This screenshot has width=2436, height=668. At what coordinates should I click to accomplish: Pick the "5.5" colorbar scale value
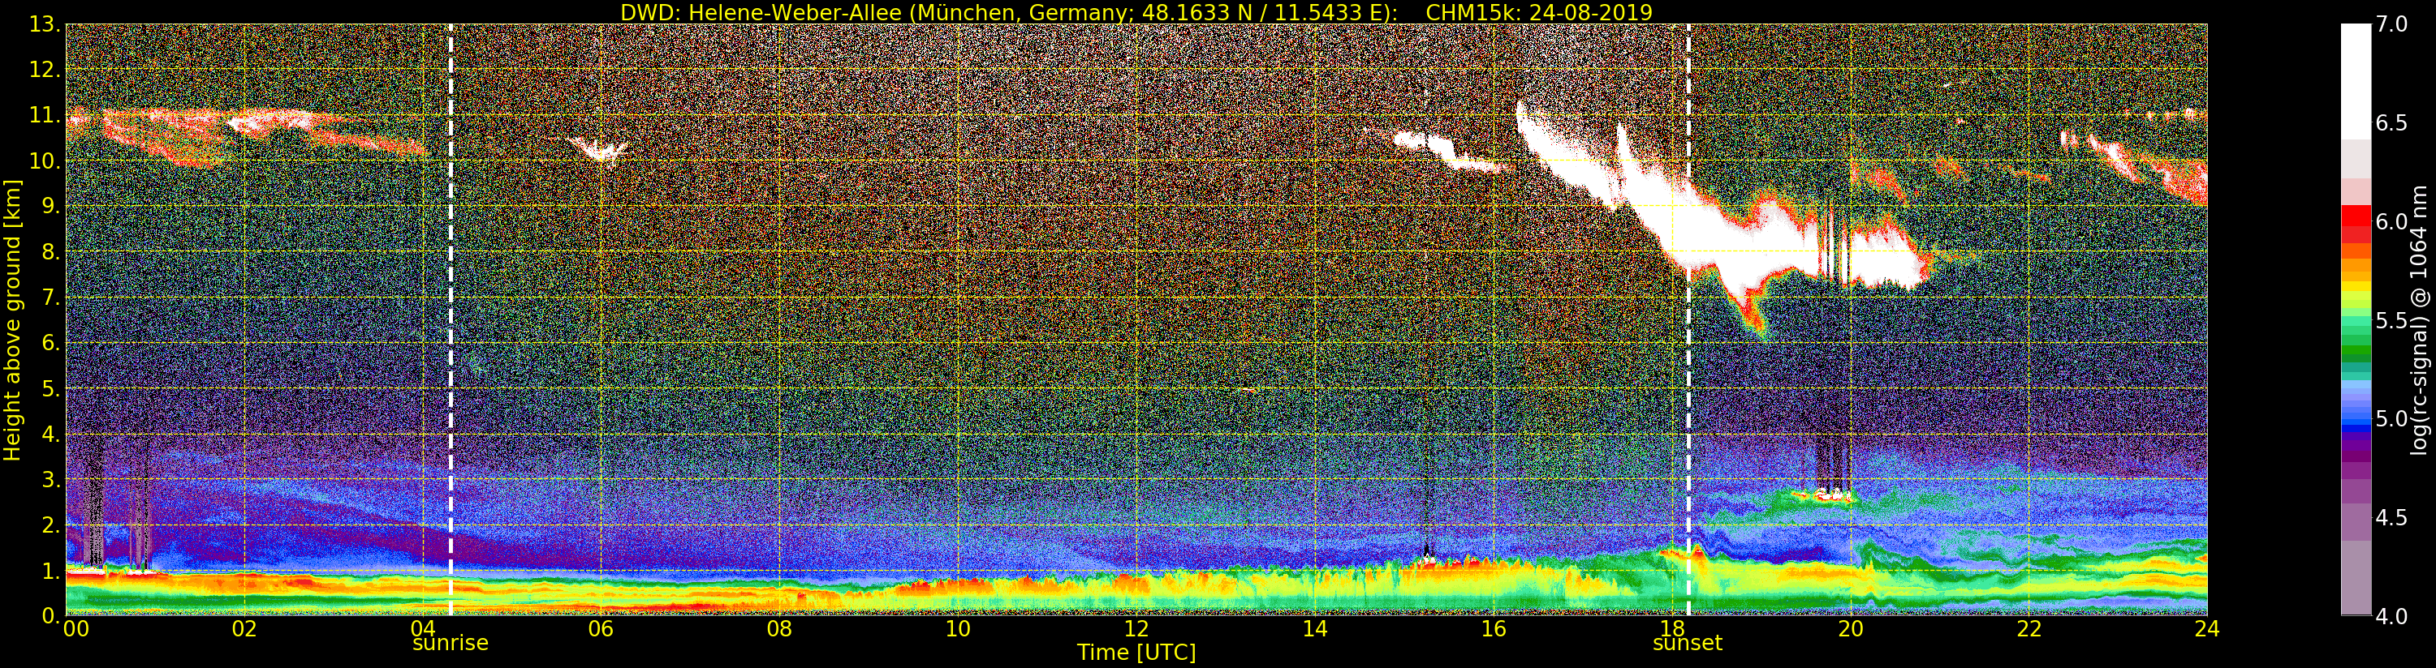(x=2391, y=320)
